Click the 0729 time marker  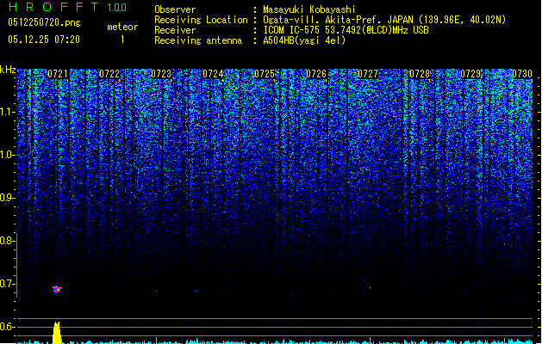(x=470, y=74)
